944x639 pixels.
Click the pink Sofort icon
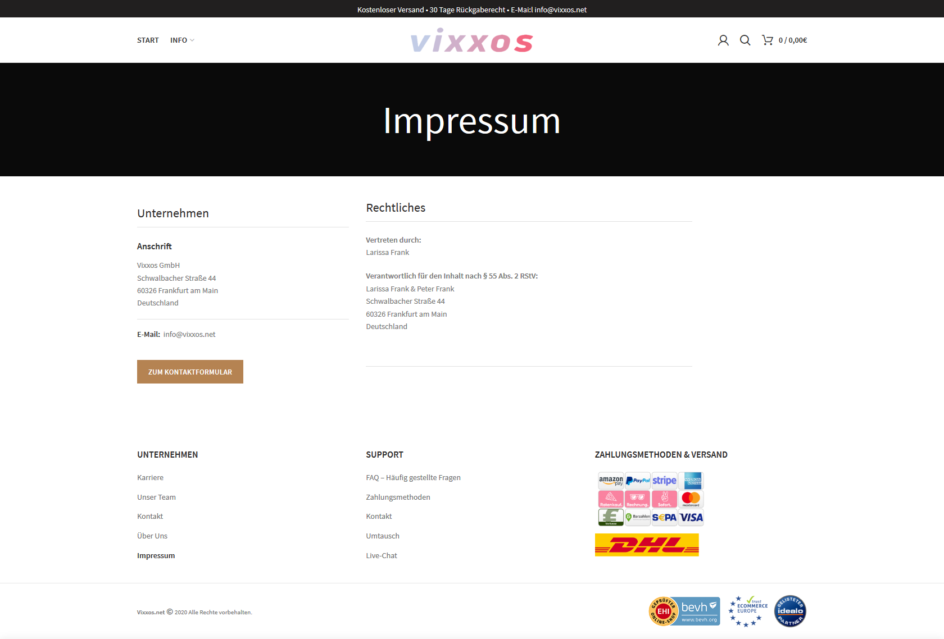tap(664, 499)
